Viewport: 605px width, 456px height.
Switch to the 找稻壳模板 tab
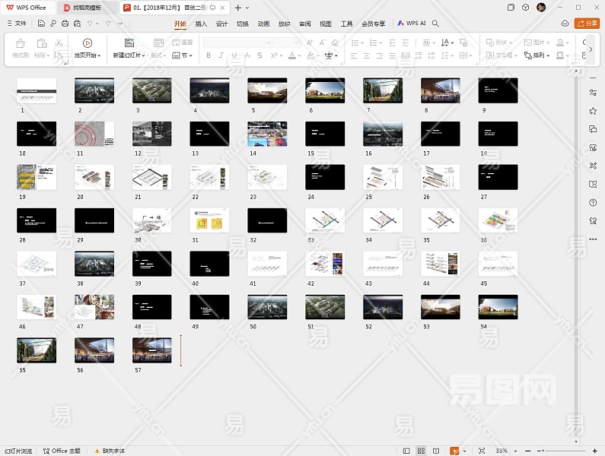pos(88,8)
